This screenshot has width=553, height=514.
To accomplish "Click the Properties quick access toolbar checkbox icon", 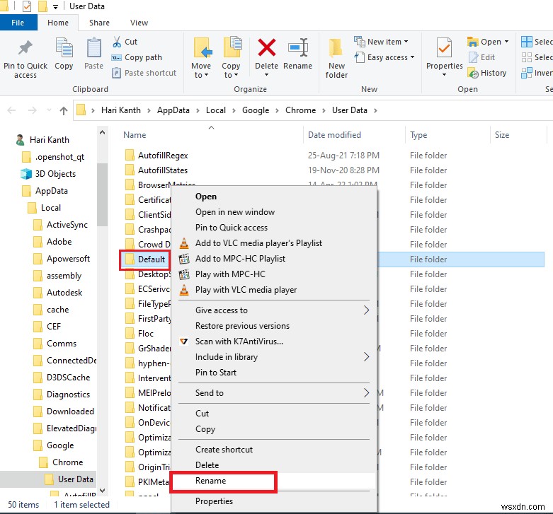I will pos(26,6).
